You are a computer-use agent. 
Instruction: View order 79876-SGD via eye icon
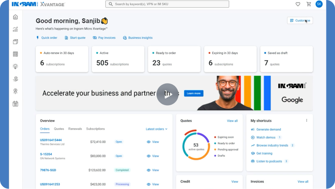click(153, 170)
